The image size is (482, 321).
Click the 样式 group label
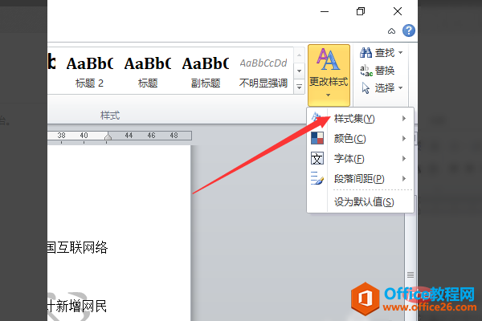(110, 116)
